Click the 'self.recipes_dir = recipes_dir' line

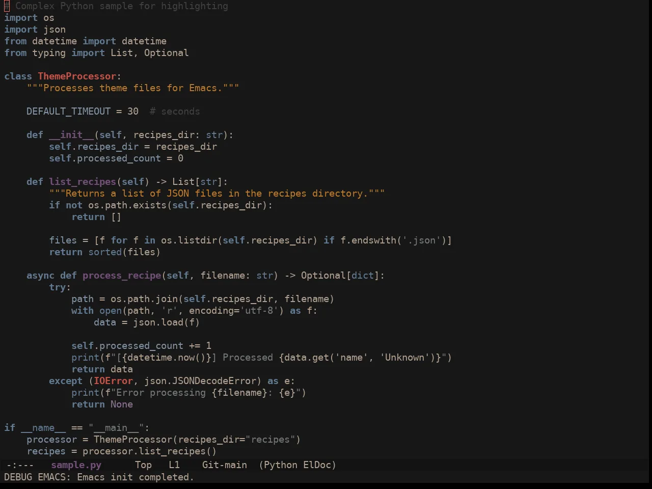tap(133, 147)
